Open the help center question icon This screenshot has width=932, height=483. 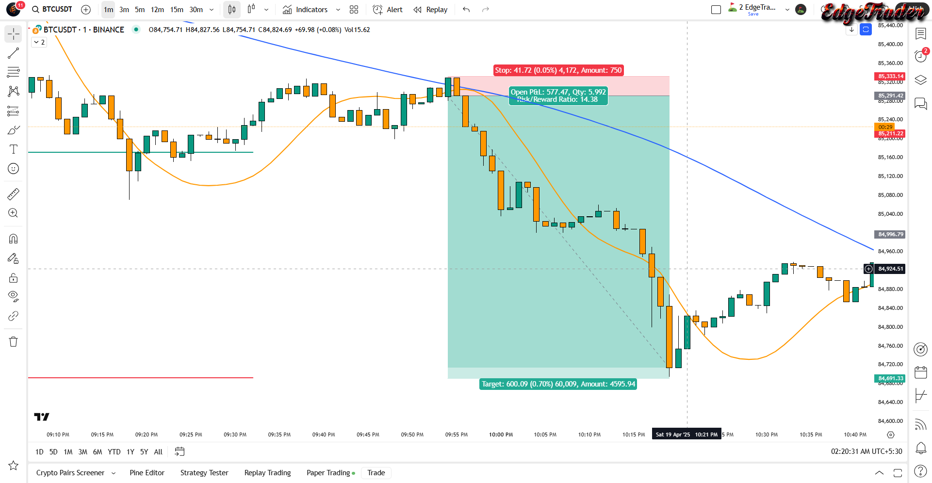(x=920, y=471)
